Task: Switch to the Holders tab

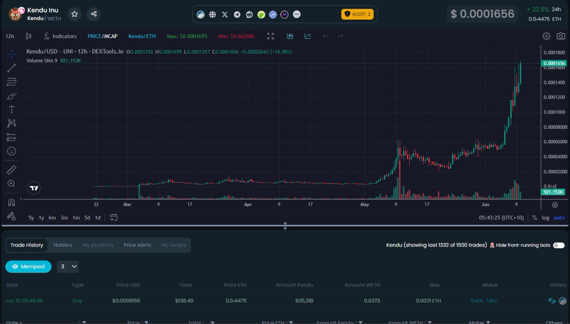Action: pos(63,245)
